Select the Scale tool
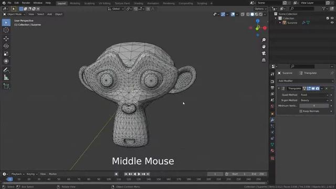Image resolution: width=336 pixels, height=189 pixels. [x=6, y=54]
